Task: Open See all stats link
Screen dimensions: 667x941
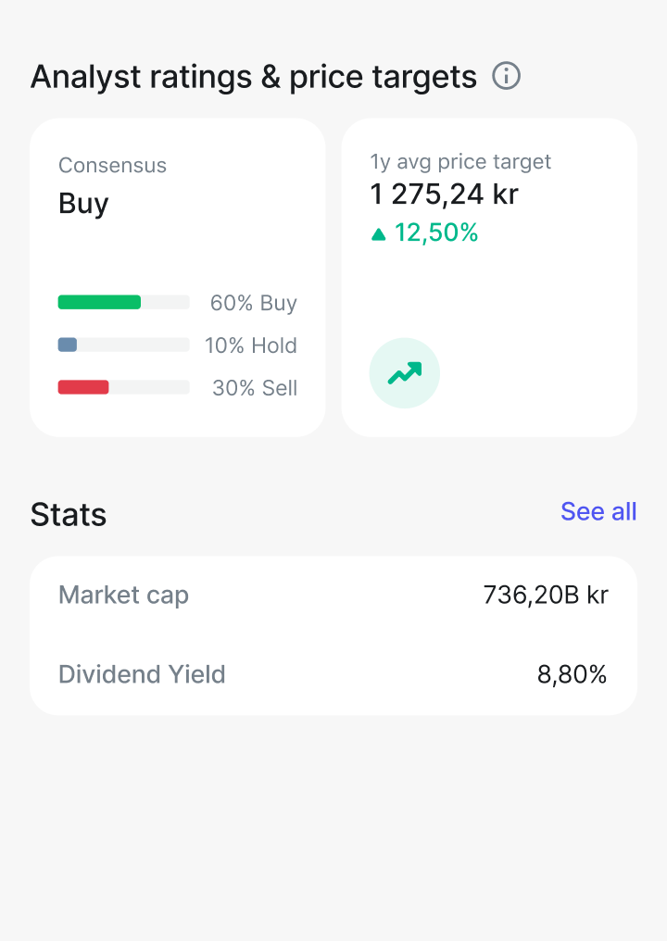Action: coord(598,511)
